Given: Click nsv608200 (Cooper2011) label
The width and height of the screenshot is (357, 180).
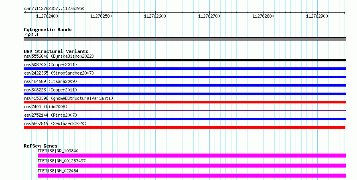Looking at the screenshot, I should (51, 65).
